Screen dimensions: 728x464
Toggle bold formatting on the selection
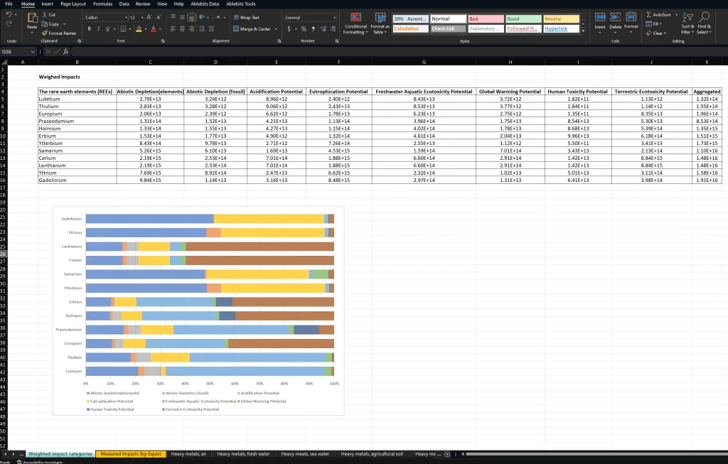(x=89, y=28)
